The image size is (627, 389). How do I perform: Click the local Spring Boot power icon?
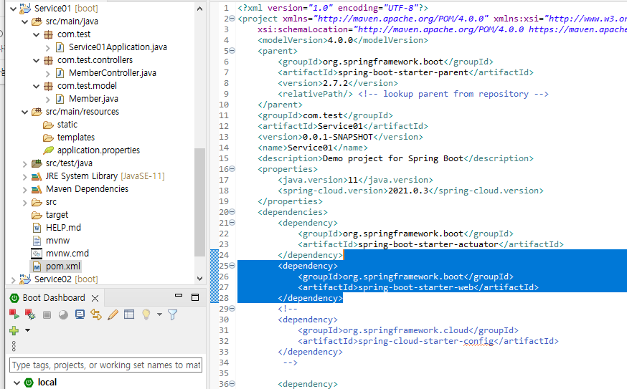click(29, 383)
